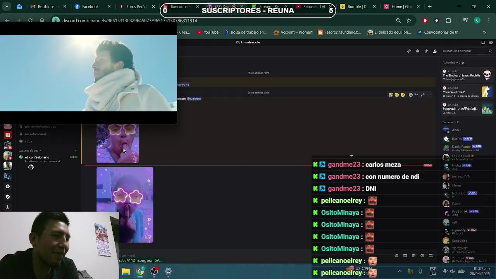Open Chrome extensions puzzle icon

(x=449, y=21)
